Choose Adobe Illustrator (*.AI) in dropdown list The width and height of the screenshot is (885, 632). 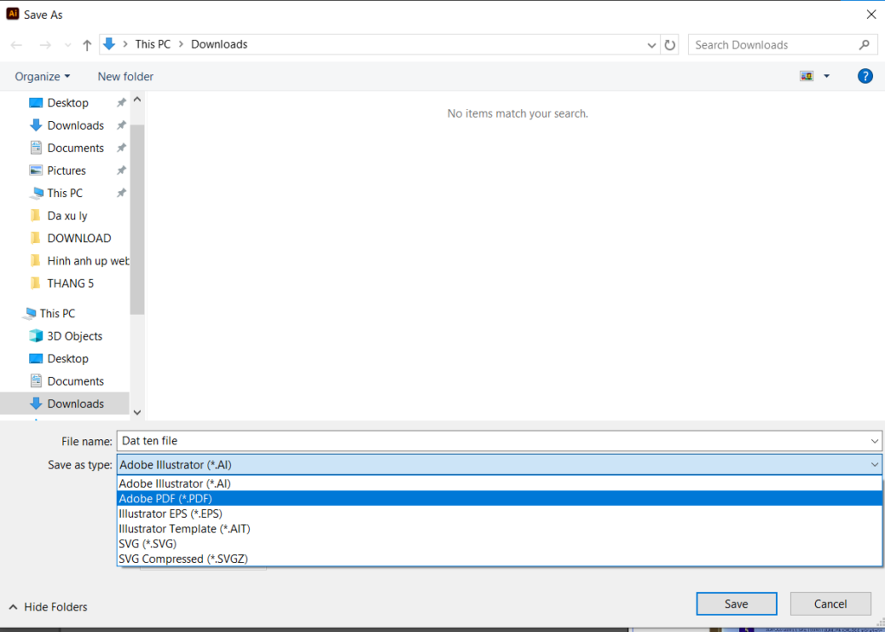click(x=500, y=483)
